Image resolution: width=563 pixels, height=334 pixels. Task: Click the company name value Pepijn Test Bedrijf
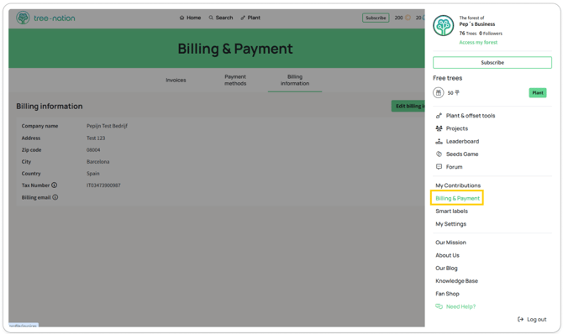click(x=107, y=126)
